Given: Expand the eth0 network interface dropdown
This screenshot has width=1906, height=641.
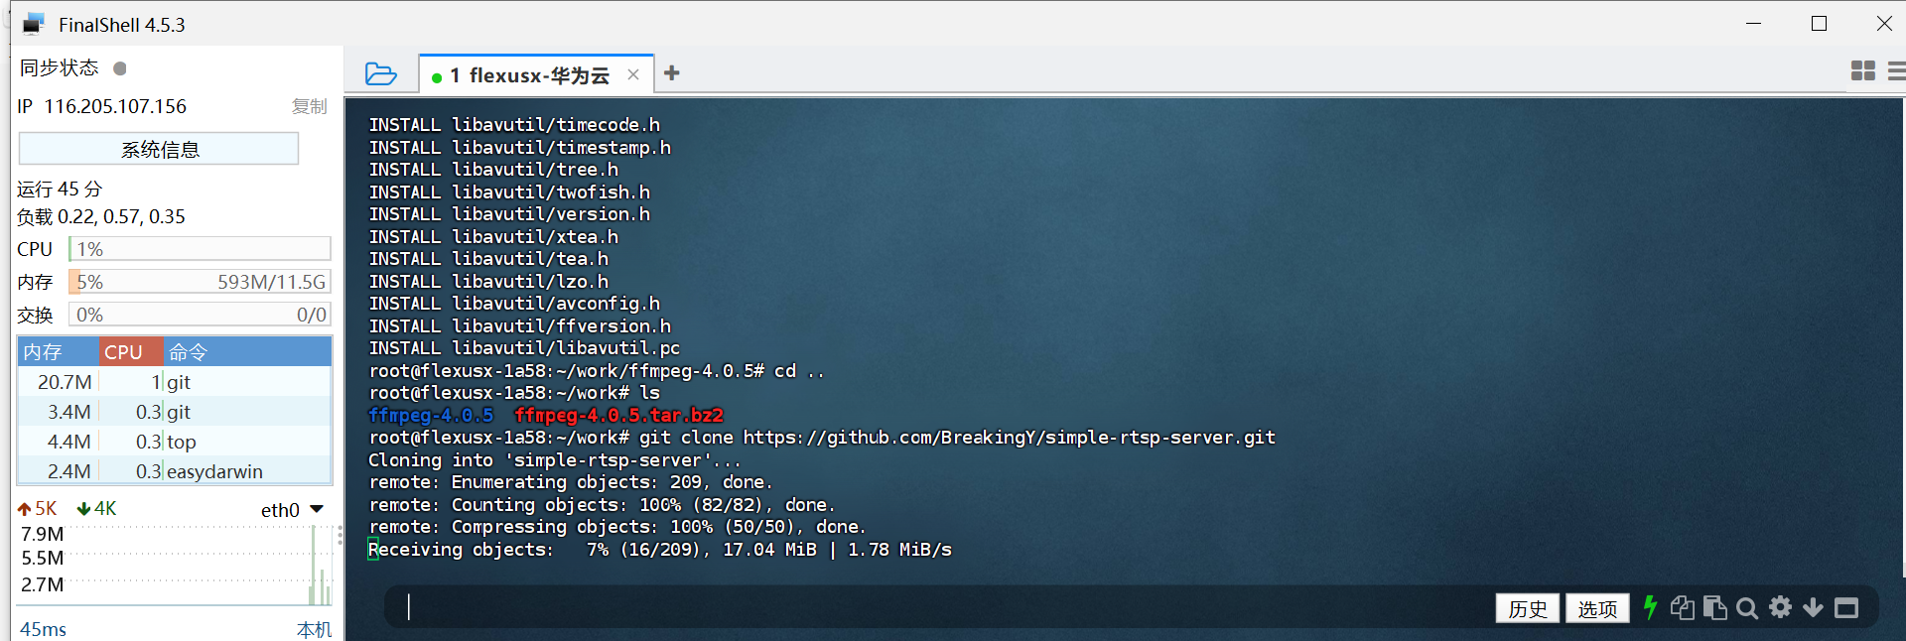Looking at the screenshot, I should click(x=317, y=509).
